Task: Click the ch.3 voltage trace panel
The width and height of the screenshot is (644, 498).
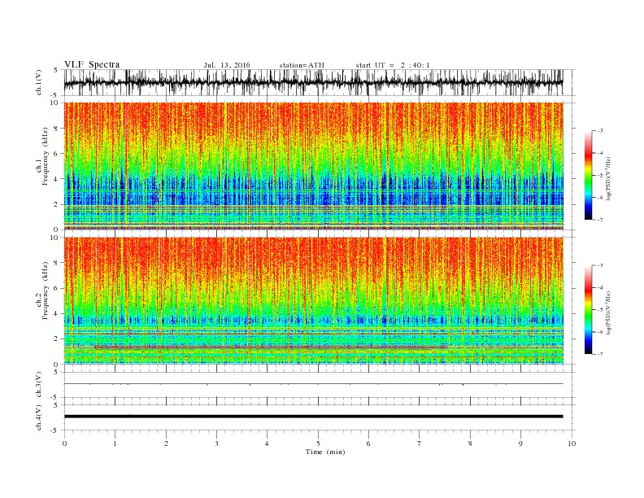Action: pos(320,385)
